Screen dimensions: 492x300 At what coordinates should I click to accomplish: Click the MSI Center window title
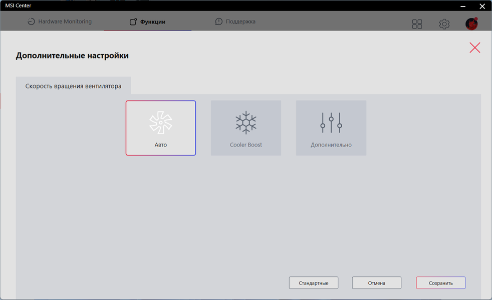pyautogui.click(x=18, y=5)
